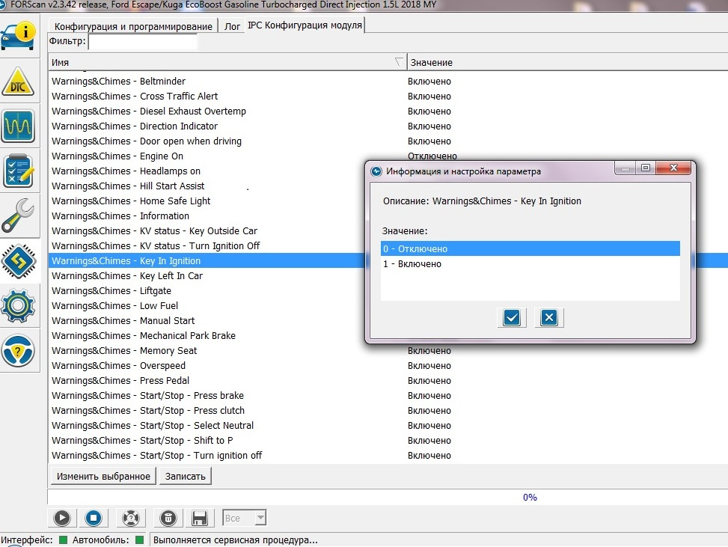Click the Фильтр input field

pos(143,41)
